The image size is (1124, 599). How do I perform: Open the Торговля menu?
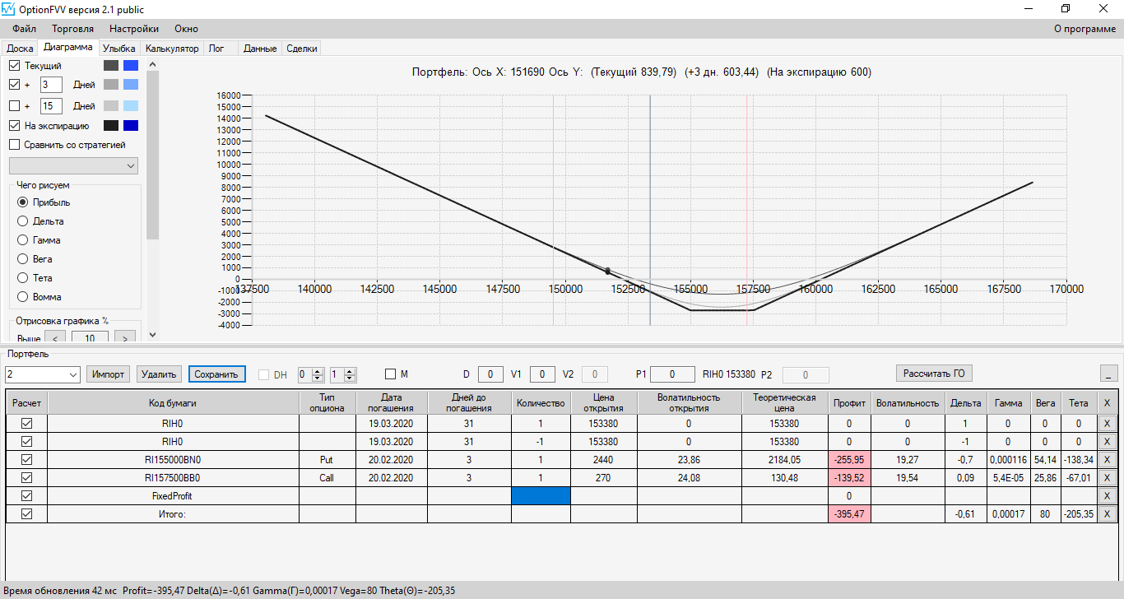click(x=73, y=29)
